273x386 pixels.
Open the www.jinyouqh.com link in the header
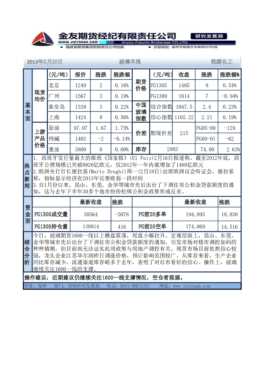(x=78, y=42)
